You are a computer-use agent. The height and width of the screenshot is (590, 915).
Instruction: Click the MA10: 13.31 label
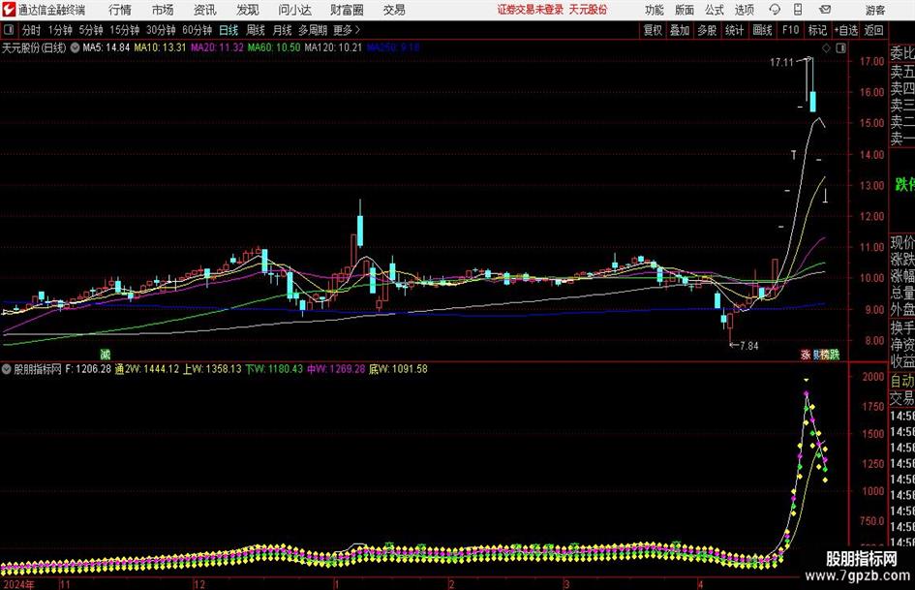tap(160, 47)
